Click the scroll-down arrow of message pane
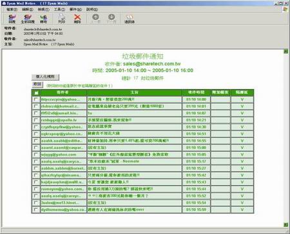Viewport: 290px width, 234px height. pos(285,224)
